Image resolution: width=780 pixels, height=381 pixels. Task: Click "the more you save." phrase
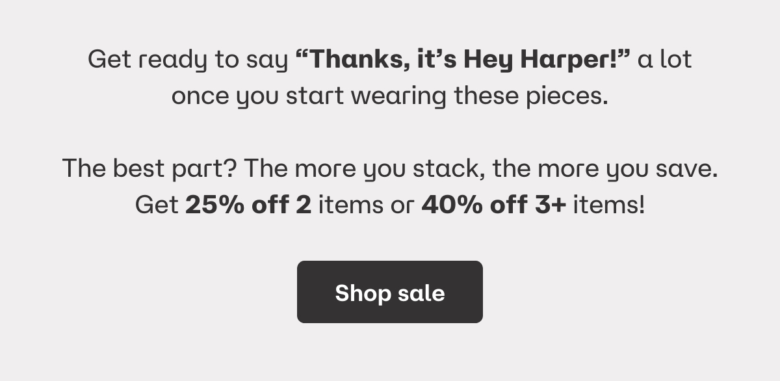[x=605, y=169]
